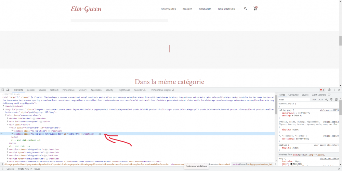342x171 pixels.
Task: Expand the head element node
Action: point(3,106)
